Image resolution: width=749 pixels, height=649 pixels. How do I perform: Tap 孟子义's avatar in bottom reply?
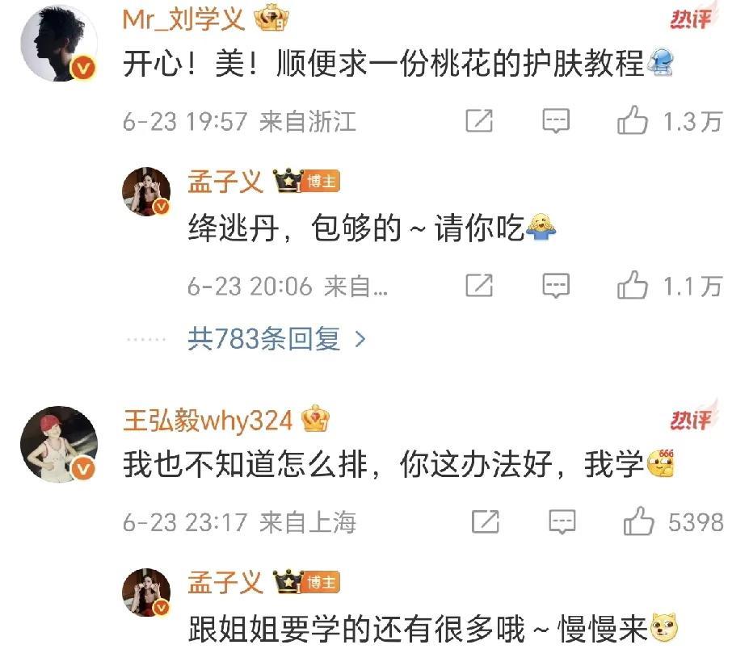[x=146, y=592]
